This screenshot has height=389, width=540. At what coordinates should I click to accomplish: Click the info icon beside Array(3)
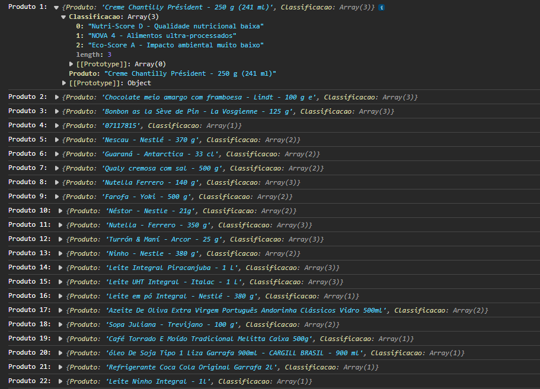tap(381, 7)
